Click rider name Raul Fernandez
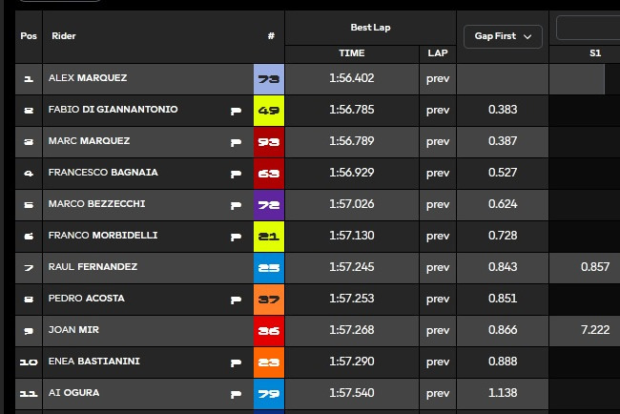This screenshot has height=414, width=620. point(93,267)
